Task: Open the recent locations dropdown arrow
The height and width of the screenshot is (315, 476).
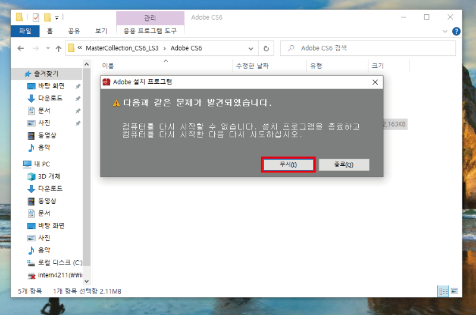Action: click(48, 48)
